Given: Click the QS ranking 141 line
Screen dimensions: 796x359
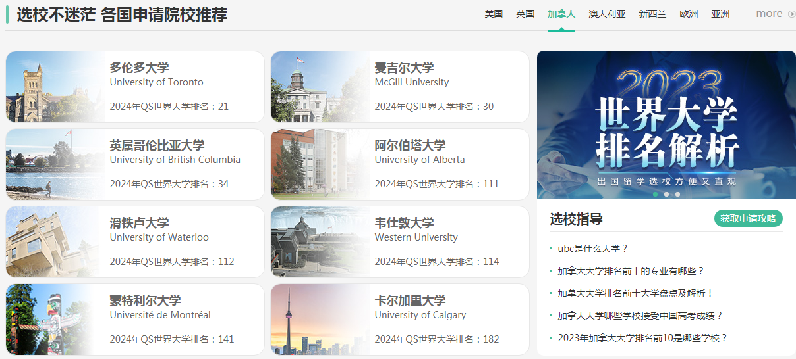Looking at the screenshot, I should 172,339.
